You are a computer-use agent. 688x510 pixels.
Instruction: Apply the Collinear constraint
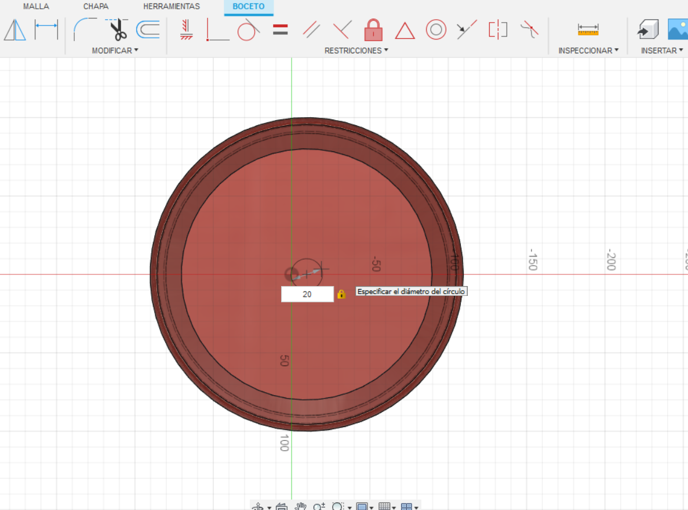pyautogui.click(x=467, y=30)
